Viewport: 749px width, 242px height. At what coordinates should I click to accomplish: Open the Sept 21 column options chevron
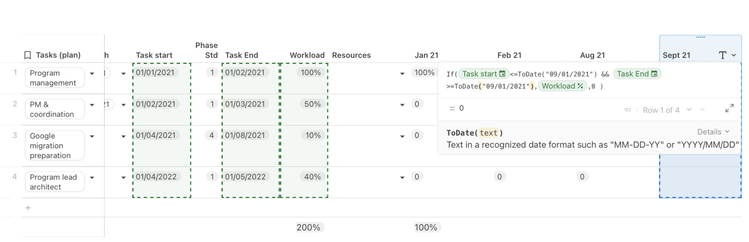point(734,55)
